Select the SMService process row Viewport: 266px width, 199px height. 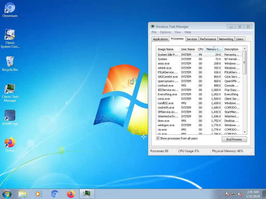pyautogui.click(x=199, y=112)
